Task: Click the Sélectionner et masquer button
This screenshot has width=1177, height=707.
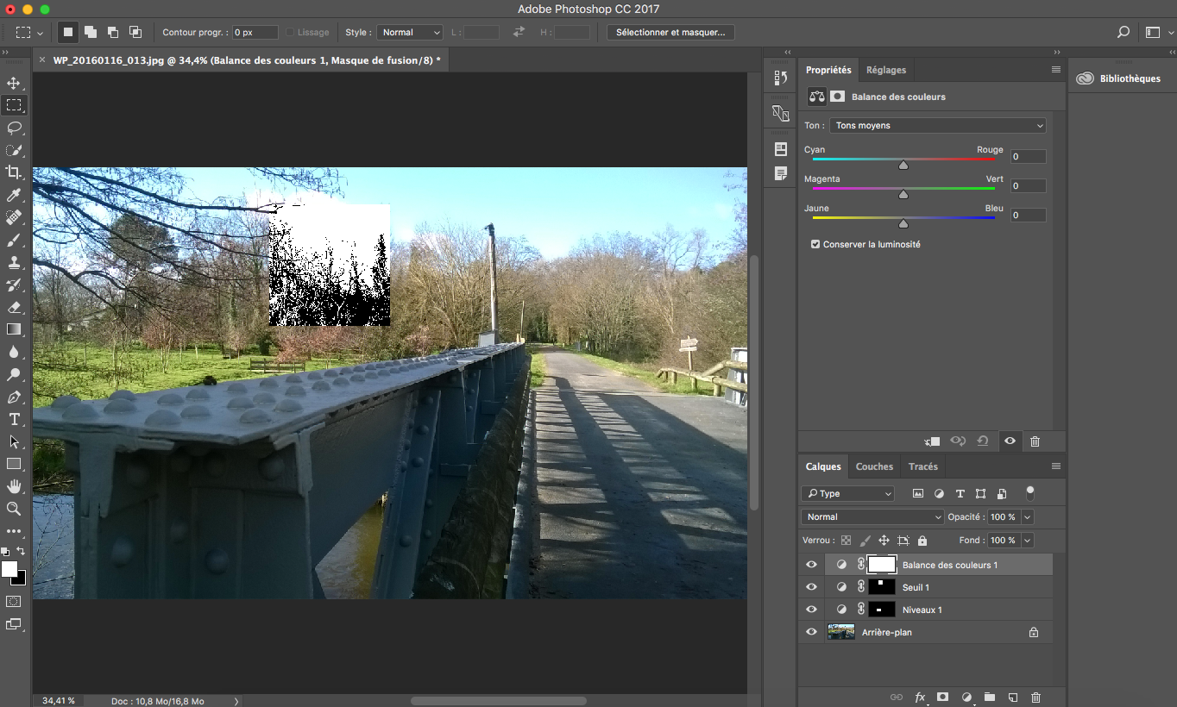Action: click(x=670, y=32)
